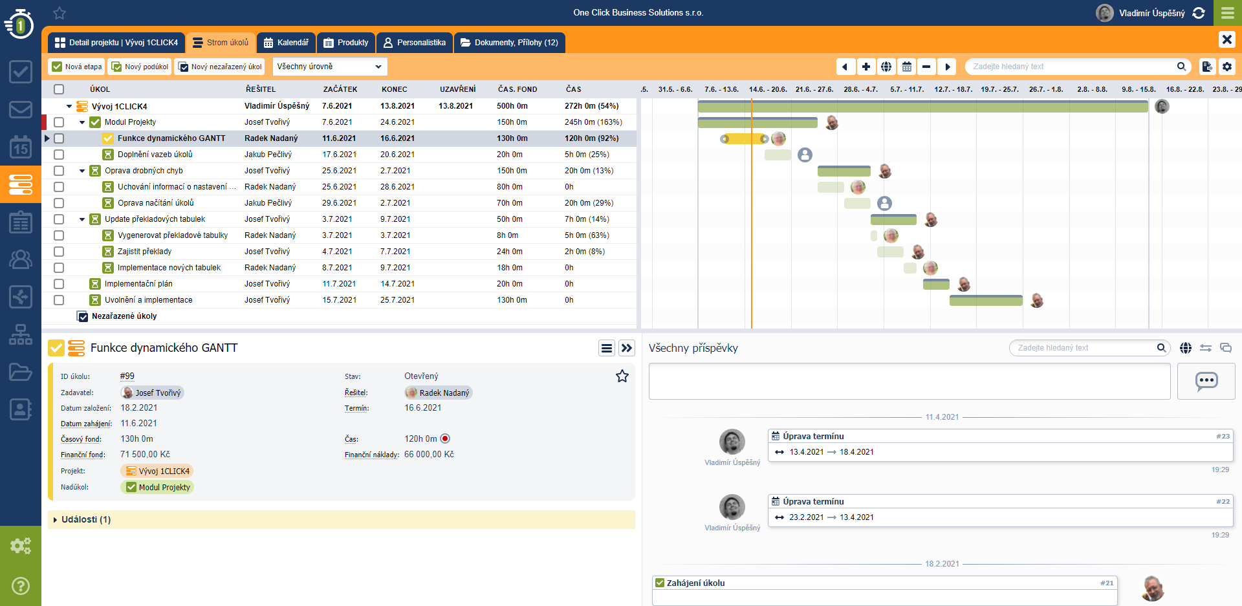Click the row arrow beside Funkce dynamického GANTT
Screen dimensions: 1242x606
pyautogui.click(x=47, y=138)
